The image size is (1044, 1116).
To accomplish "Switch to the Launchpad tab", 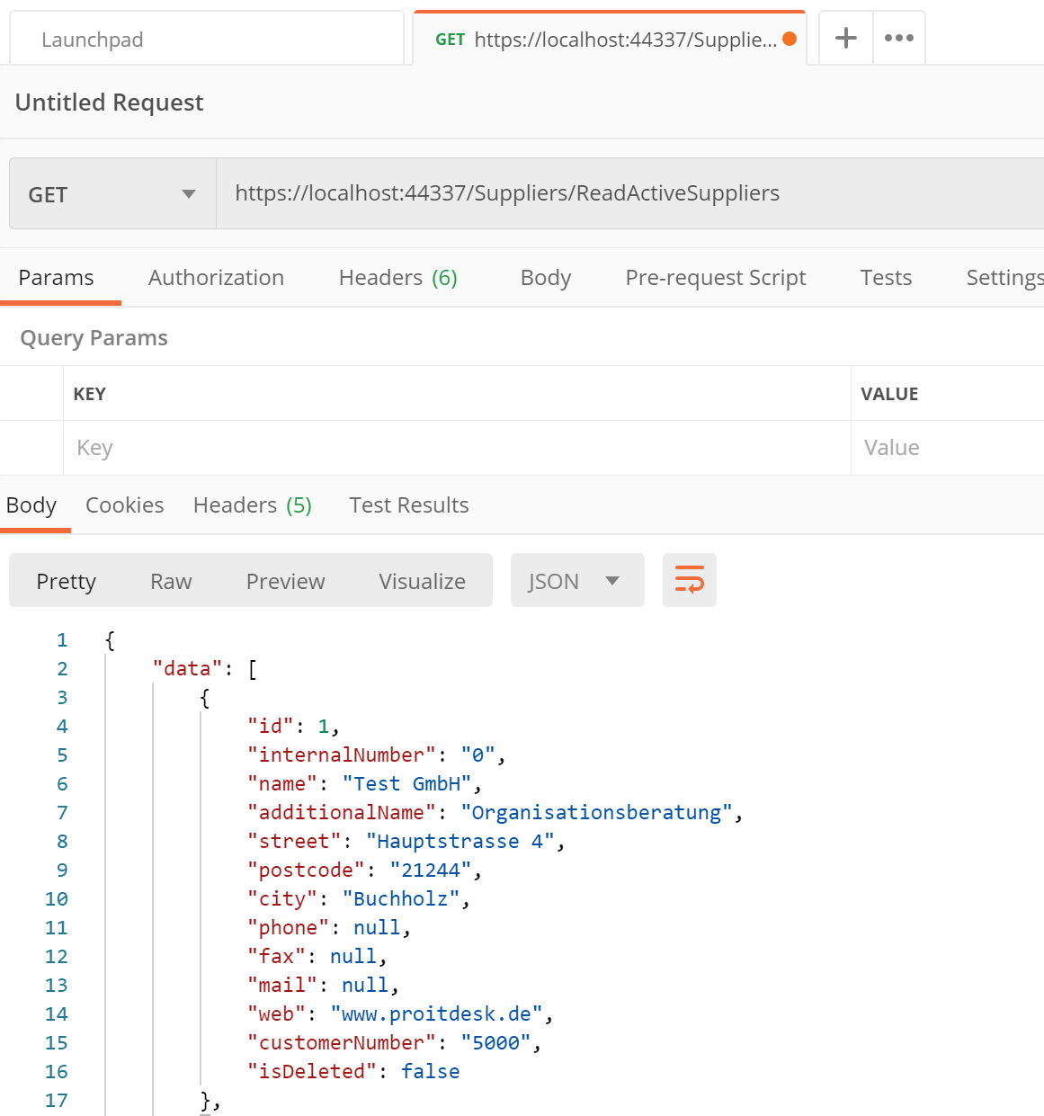I will (x=207, y=40).
